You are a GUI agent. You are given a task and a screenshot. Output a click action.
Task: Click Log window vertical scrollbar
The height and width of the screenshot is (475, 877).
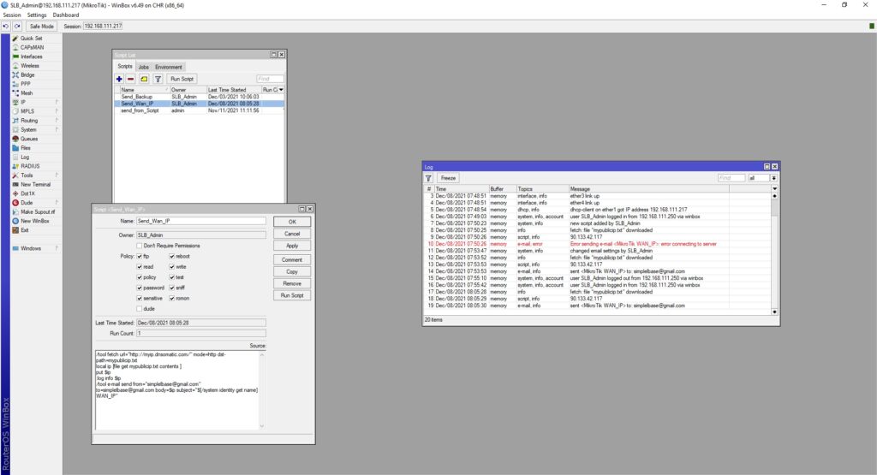click(774, 253)
